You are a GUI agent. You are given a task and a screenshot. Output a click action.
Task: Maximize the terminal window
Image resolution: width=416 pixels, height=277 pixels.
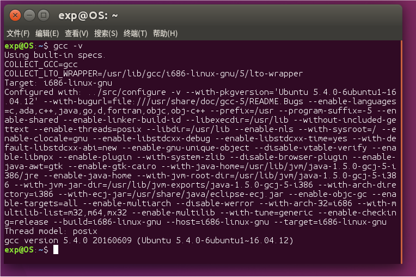pyautogui.click(x=44, y=15)
